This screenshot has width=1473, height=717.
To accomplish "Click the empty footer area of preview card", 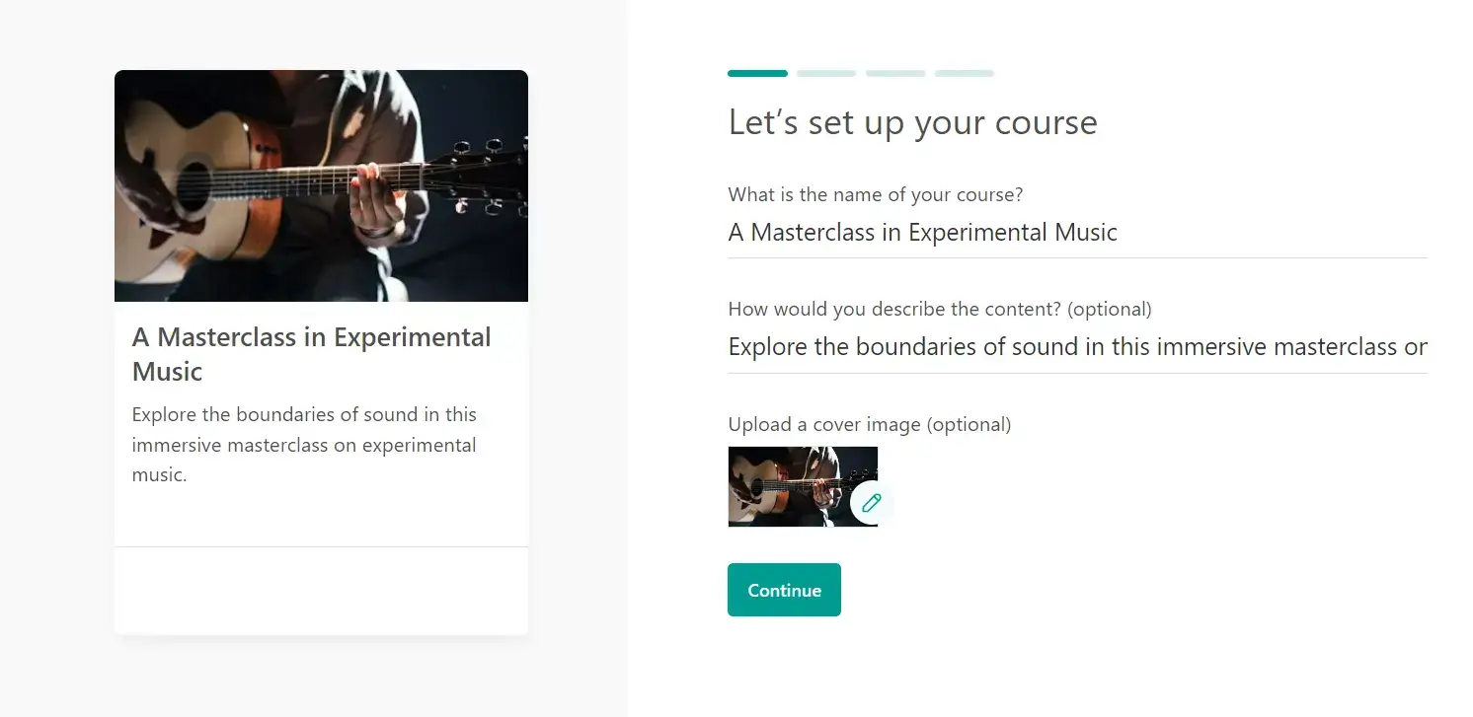I will [x=321, y=590].
